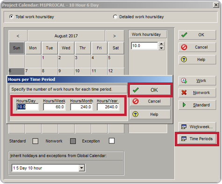Open the Workweek... dialog
Screen dimensions: 222x184
[x=197, y=127]
